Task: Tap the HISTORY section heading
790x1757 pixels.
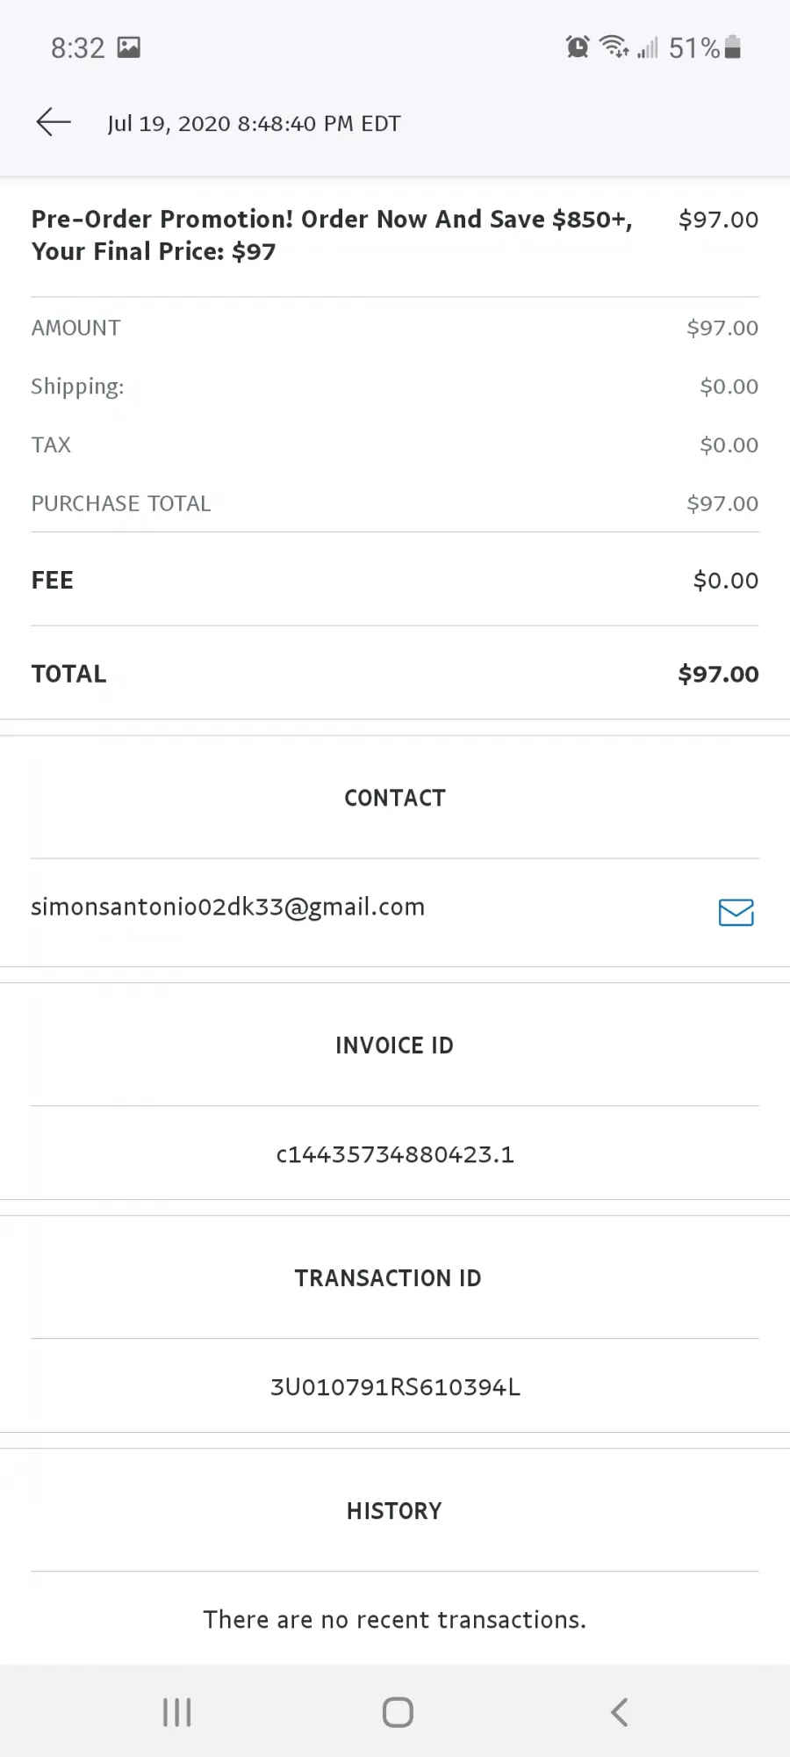Action: click(394, 1511)
